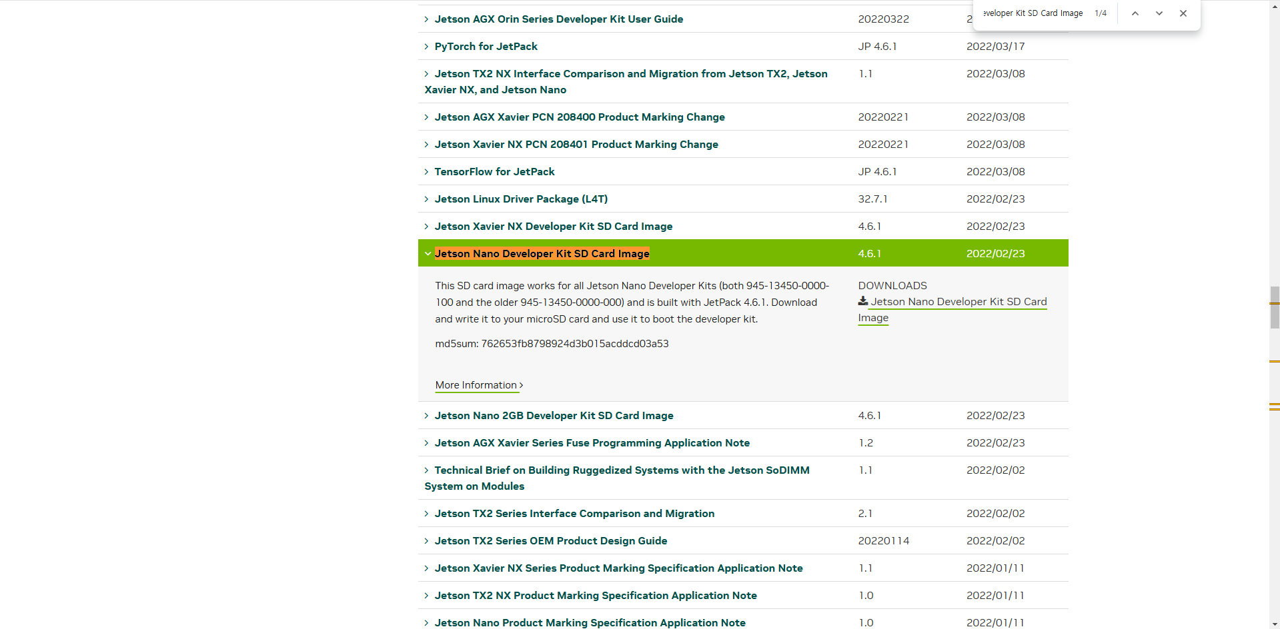Open Jetson Nano 2GB Developer Kit SD Card Image title
The height and width of the screenshot is (629, 1280).
pyautogui.click(x=554, y=416)
